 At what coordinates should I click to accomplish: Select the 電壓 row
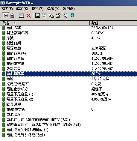tap(68, 79)
